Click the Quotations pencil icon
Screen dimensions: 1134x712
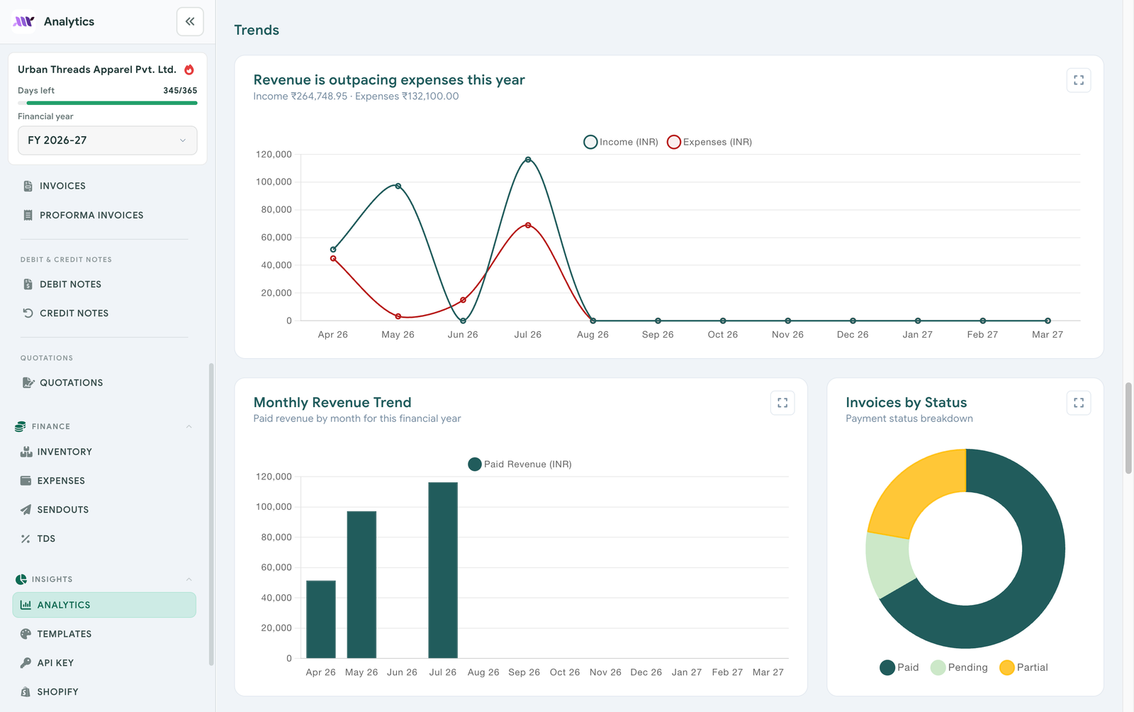(x=28, y=382)
